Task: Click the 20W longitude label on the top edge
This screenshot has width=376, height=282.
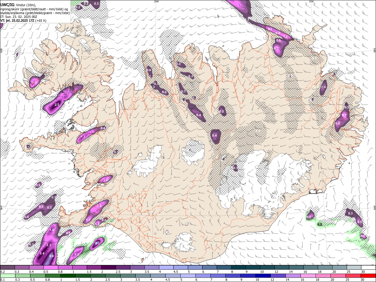Action: click(x=156, y=1)
